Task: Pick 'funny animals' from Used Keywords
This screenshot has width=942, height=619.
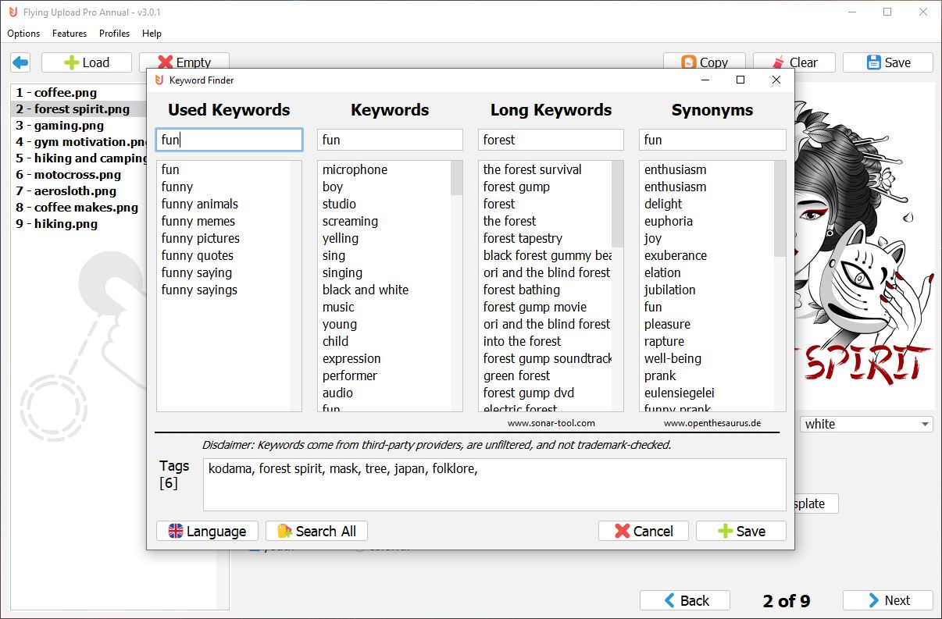Action: coord(200,204)
